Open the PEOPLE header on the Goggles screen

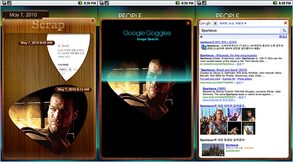click(130, 15)
